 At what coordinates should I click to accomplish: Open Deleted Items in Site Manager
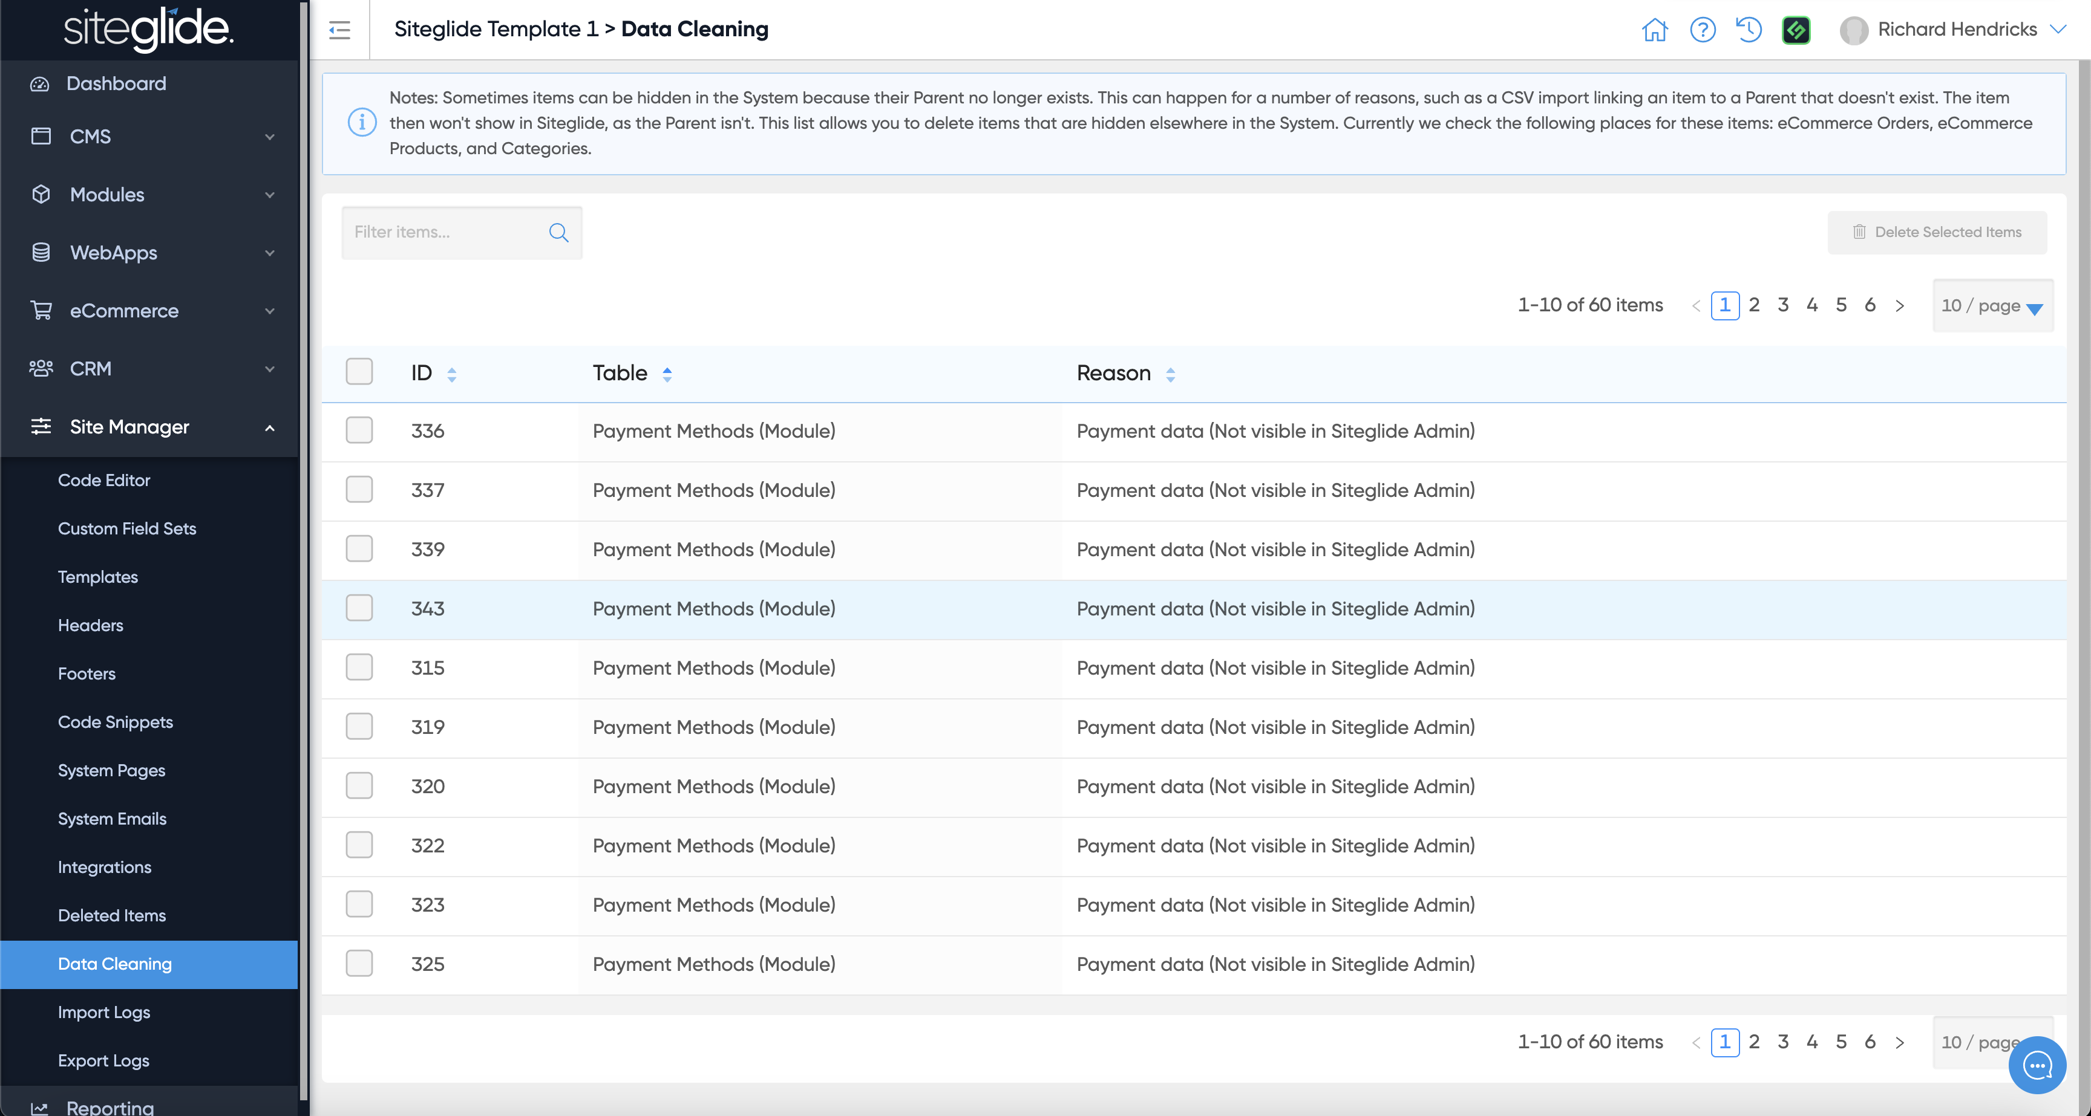[112, 915]
